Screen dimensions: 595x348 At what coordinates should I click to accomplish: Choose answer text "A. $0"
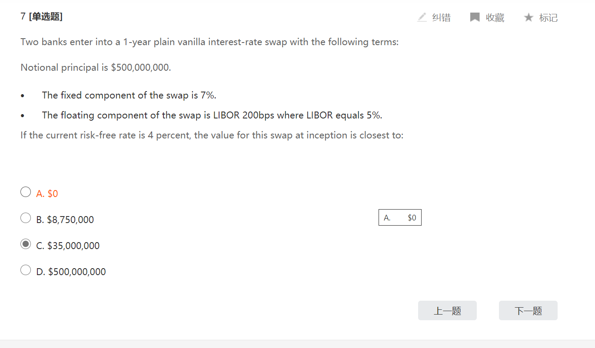click(47, 194)
